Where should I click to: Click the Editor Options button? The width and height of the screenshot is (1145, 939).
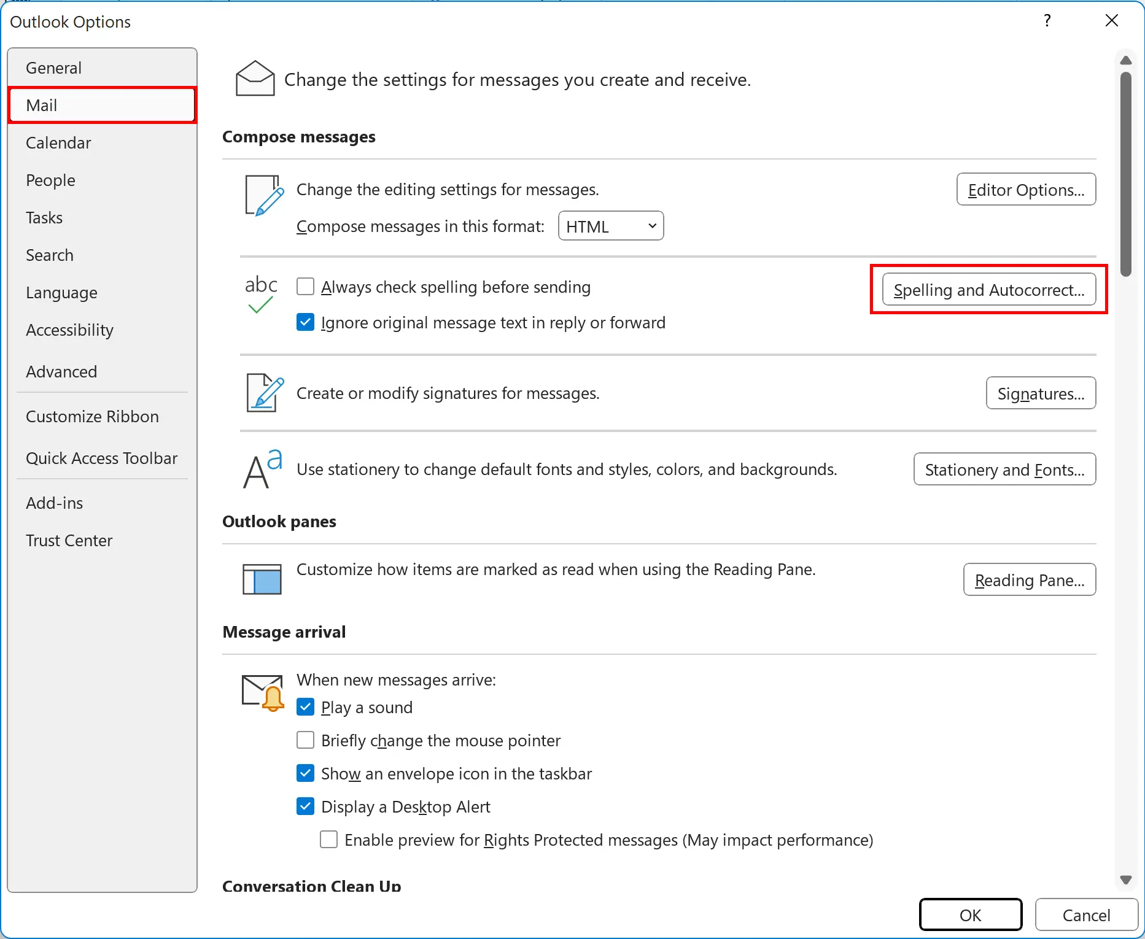1026,190
